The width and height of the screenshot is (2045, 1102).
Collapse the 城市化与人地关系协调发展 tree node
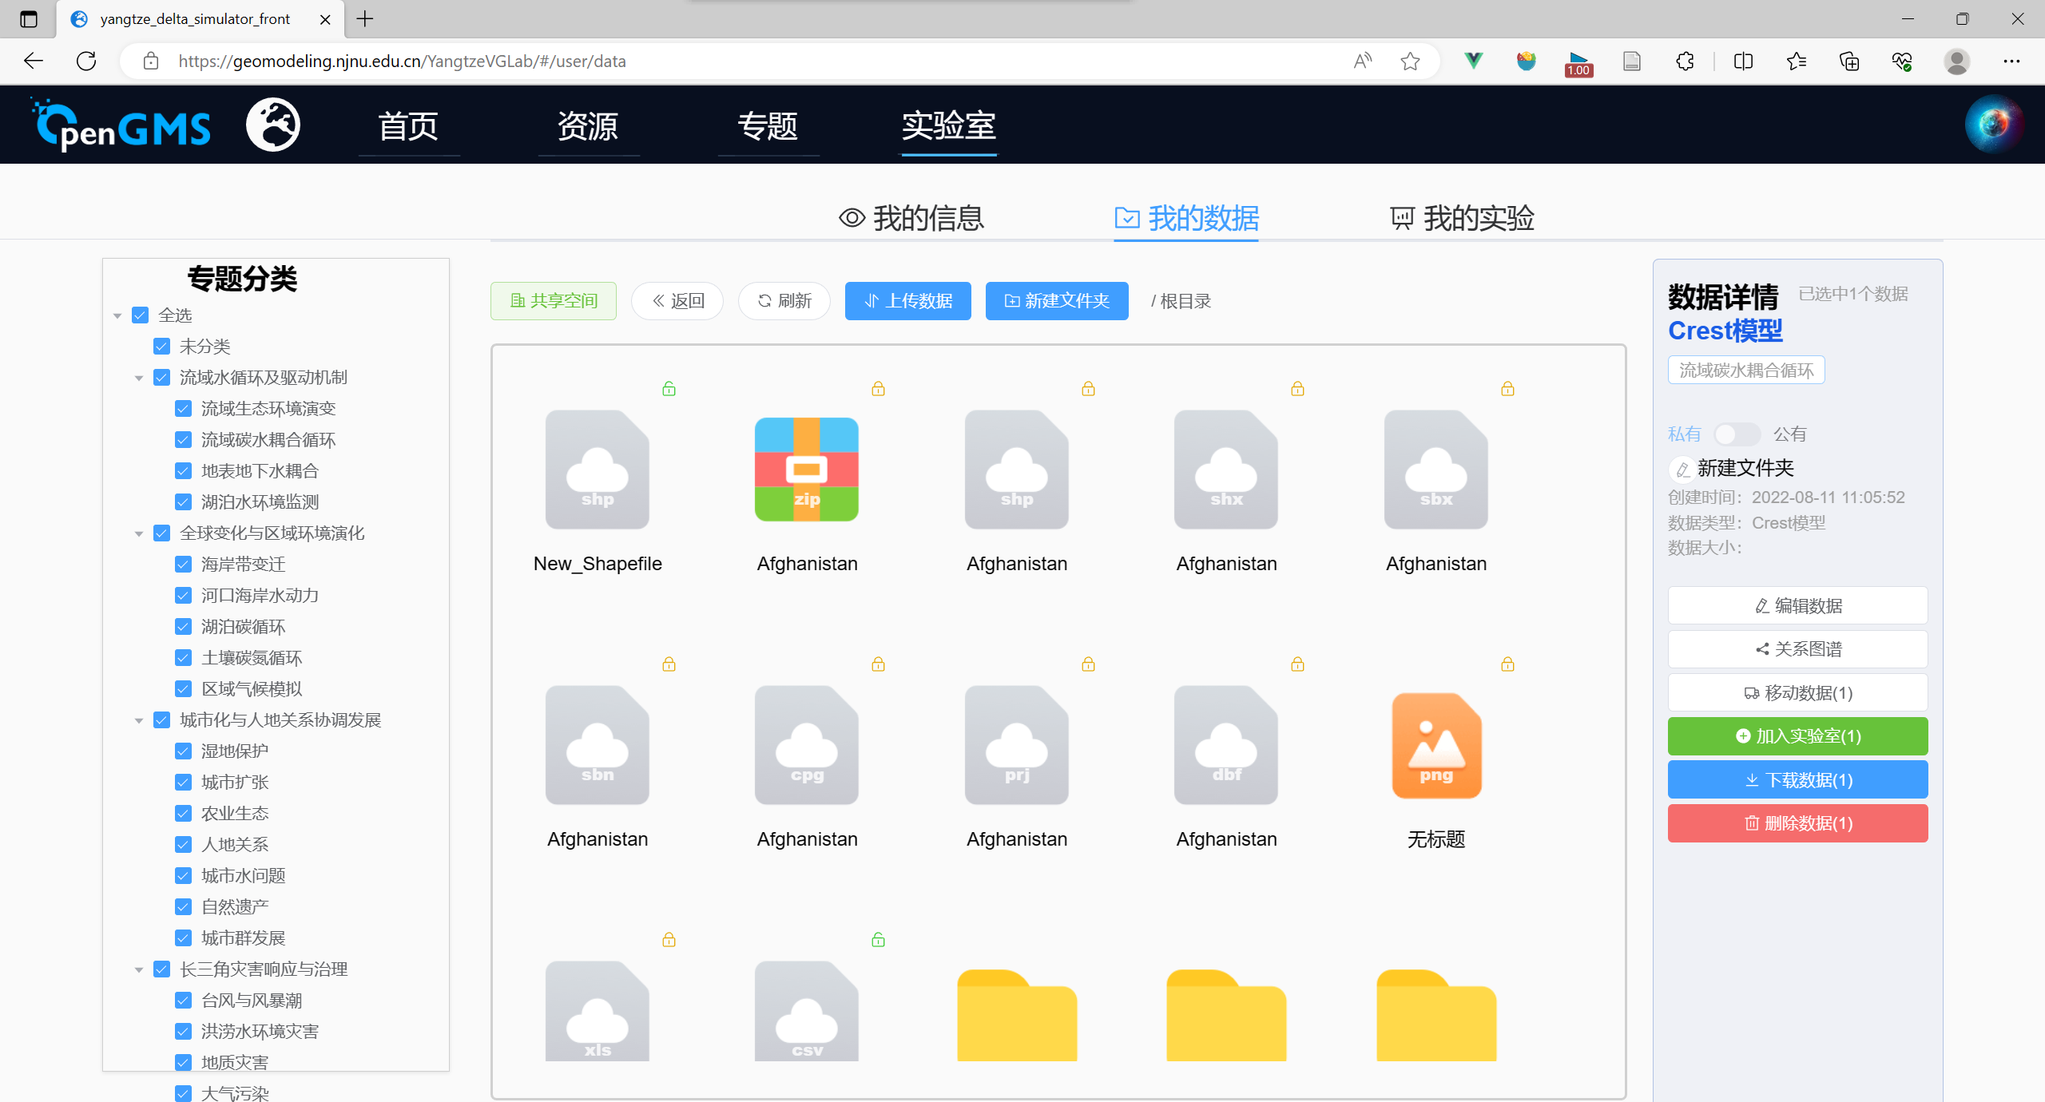139,720
